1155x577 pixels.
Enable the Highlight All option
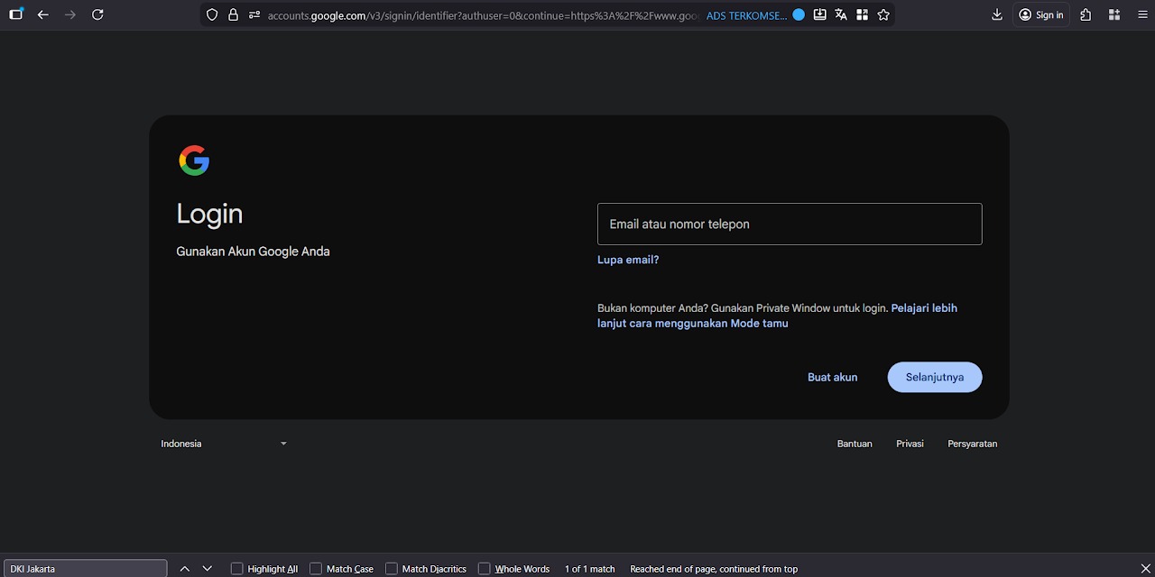tap(236, 568)
